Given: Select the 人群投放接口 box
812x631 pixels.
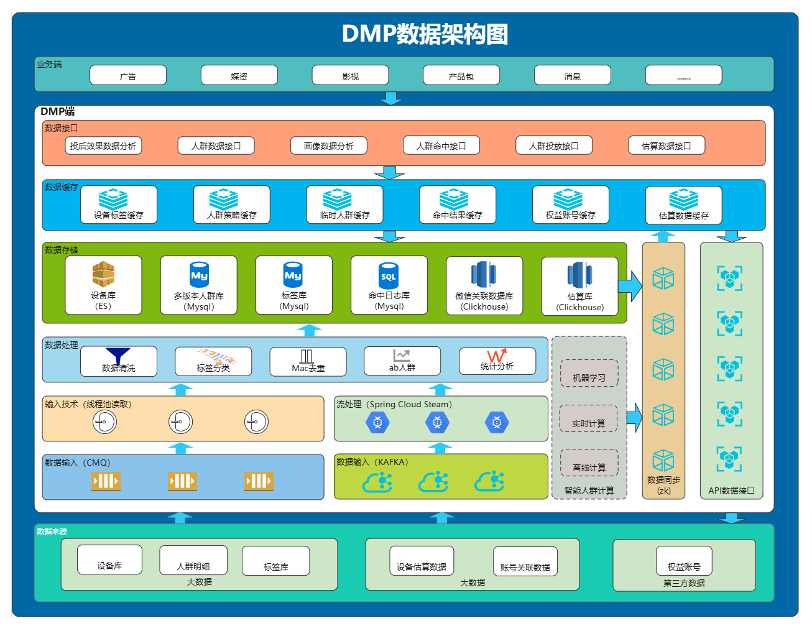Looking at the screenshot, I should [554, 145].
